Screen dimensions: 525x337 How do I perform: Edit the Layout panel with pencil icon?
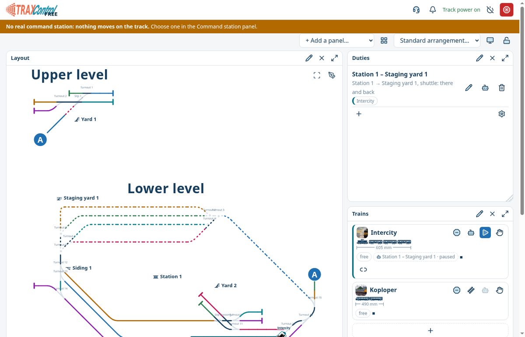[309, 58]
